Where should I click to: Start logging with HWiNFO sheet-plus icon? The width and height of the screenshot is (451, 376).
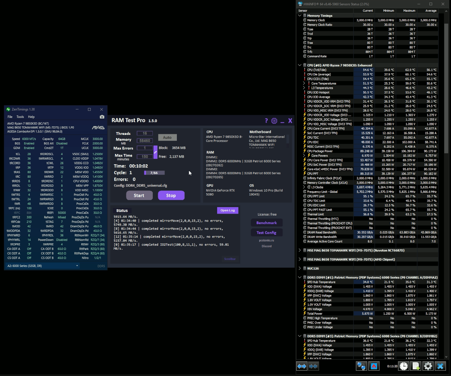click(x=416, y=366)
